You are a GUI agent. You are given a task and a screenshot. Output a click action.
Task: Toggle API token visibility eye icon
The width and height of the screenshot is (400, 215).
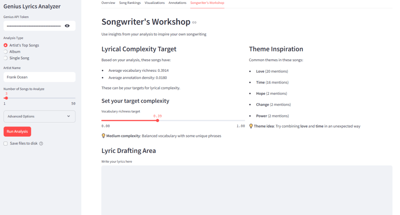coord(67,26)
